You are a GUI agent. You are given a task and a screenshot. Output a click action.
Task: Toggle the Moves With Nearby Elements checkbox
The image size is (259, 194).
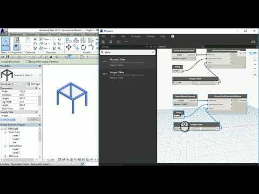(x=27, y=61)
